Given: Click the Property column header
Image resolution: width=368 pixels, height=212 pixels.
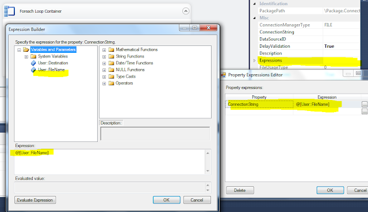Looking at the screenshot, I should [259, 97].
